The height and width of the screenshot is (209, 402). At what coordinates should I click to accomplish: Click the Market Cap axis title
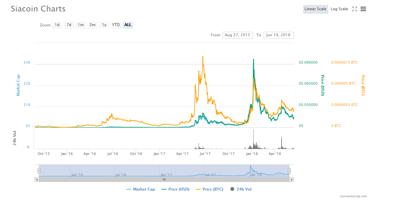18,85
